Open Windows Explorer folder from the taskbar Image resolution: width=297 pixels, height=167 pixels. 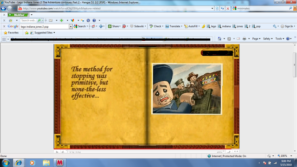(x=46, y=163)
